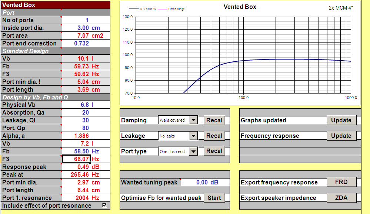Select Port min dia. 5.04 cm cell
The width and height of the screenshot is (370, 214).
click(86, 82)
